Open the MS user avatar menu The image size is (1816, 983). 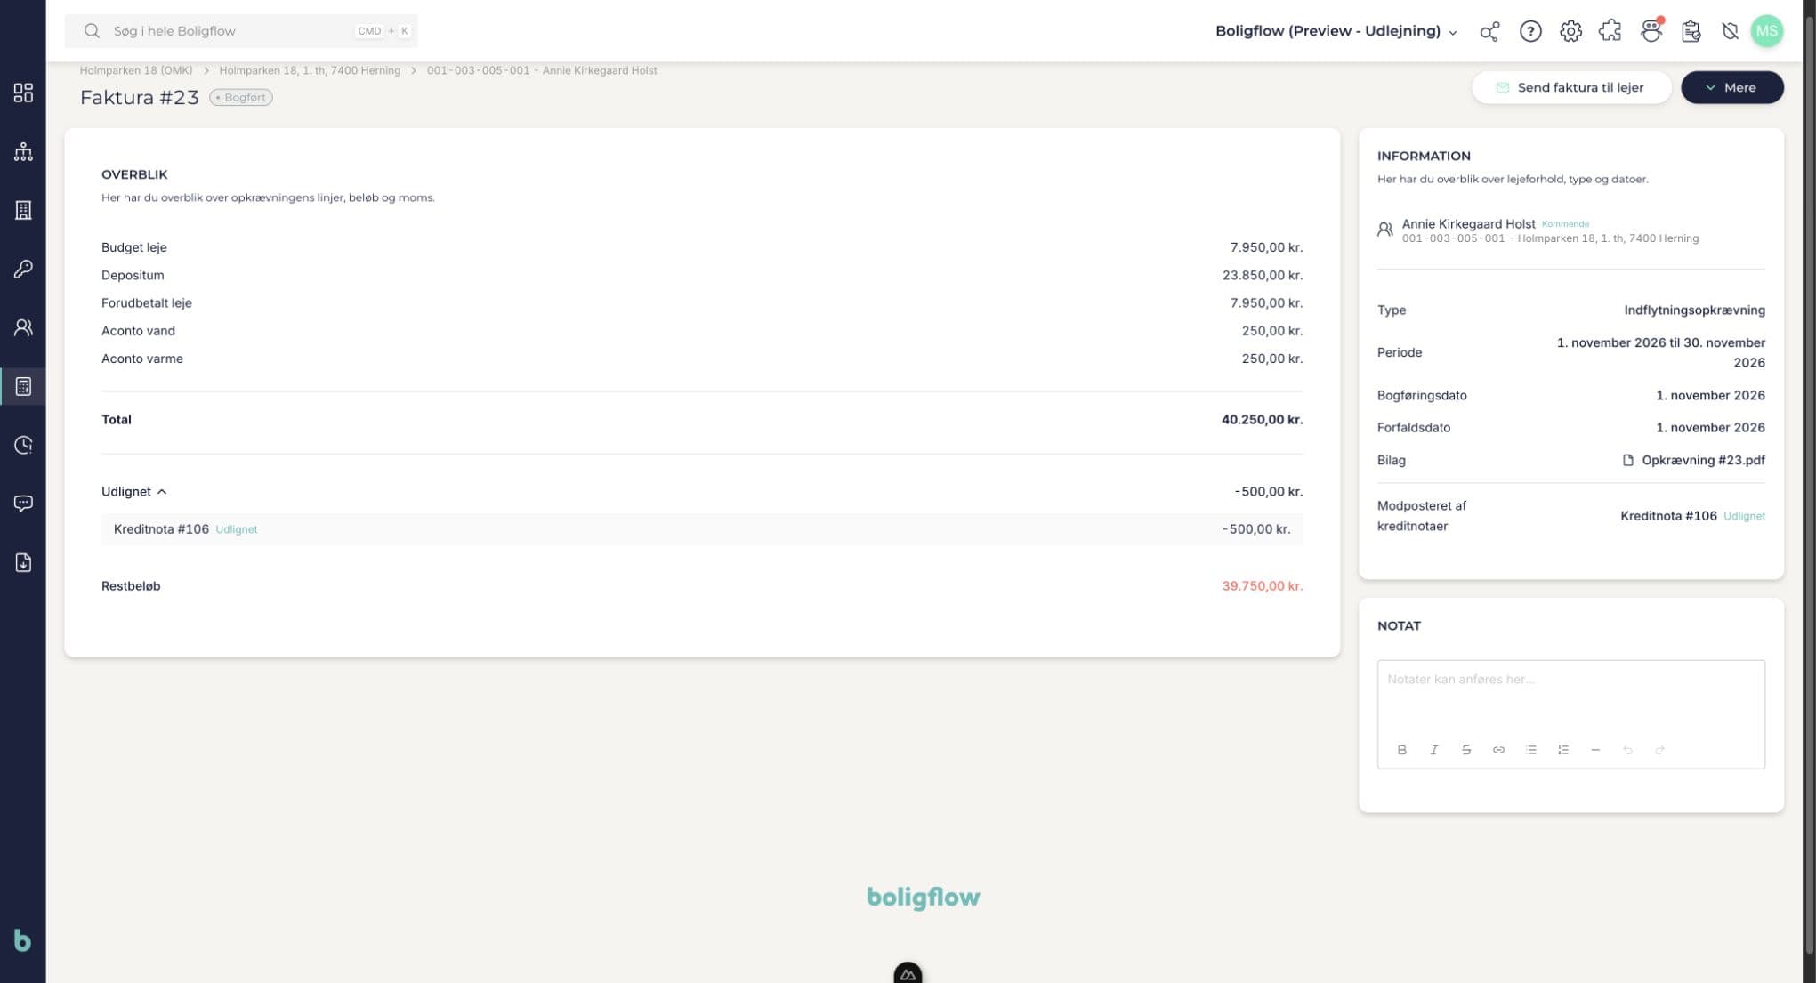tap(1767, 31)
